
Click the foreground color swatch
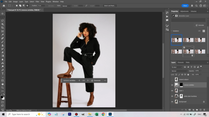pos(2,97)
